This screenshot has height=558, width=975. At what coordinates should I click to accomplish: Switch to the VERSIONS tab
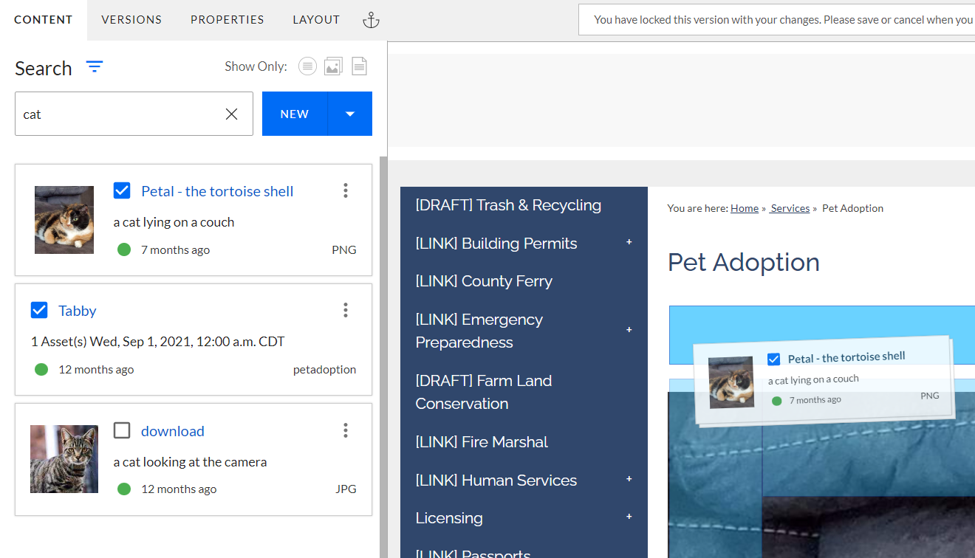coord(131,20)
